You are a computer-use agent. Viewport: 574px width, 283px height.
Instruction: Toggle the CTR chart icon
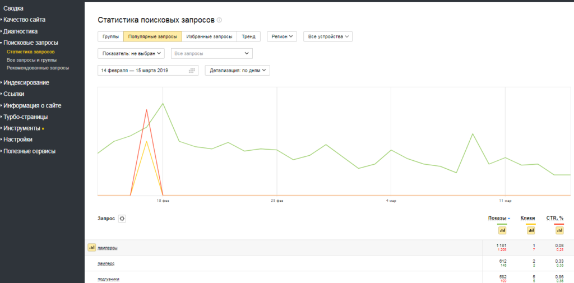pyautogui.click(x=559, y=230)
